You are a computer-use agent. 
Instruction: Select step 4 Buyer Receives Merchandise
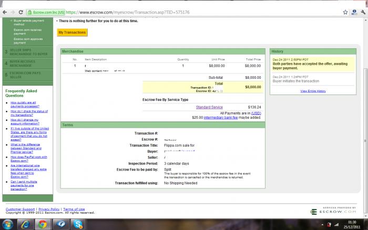coord(28,64)
